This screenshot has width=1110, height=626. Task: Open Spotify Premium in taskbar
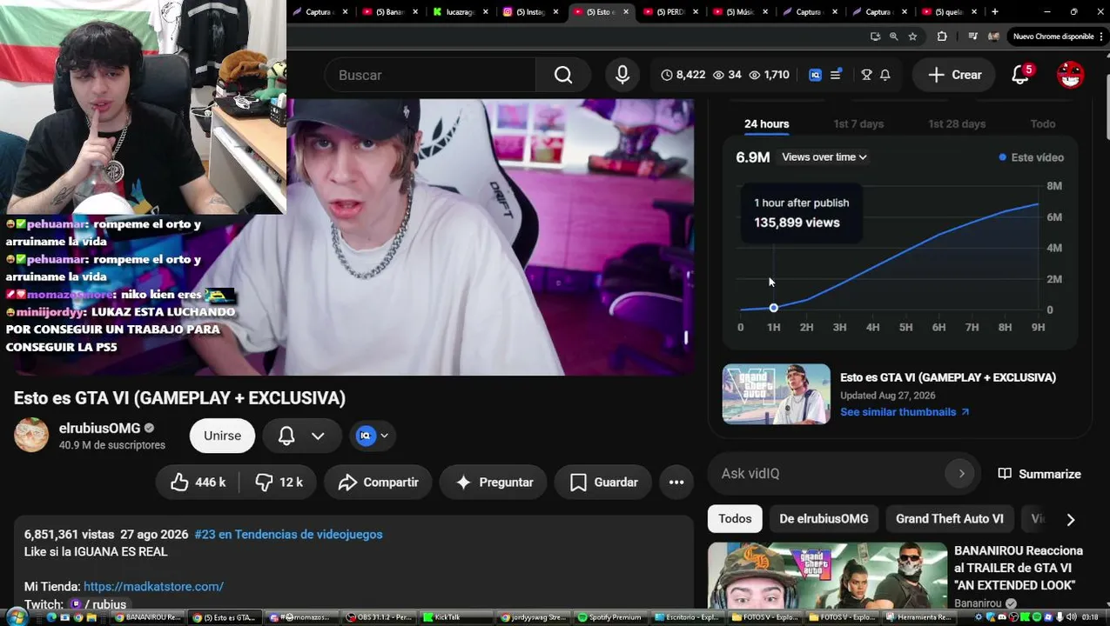pyautogui.click(x=609, y=617)
